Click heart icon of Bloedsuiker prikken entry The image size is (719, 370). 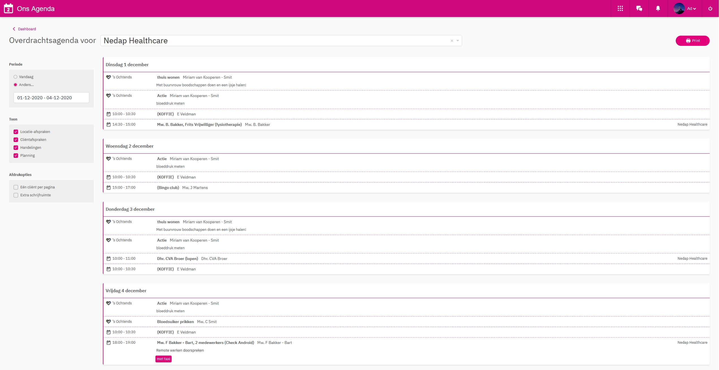(x=109, y=322)
